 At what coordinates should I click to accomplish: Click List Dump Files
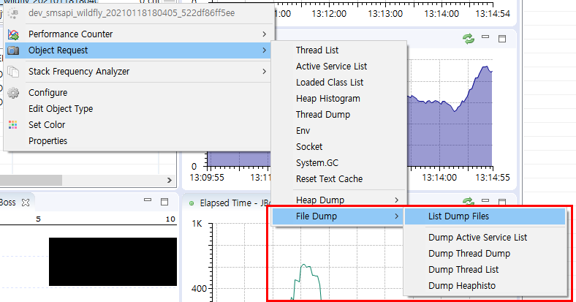(x=485, y=216)
